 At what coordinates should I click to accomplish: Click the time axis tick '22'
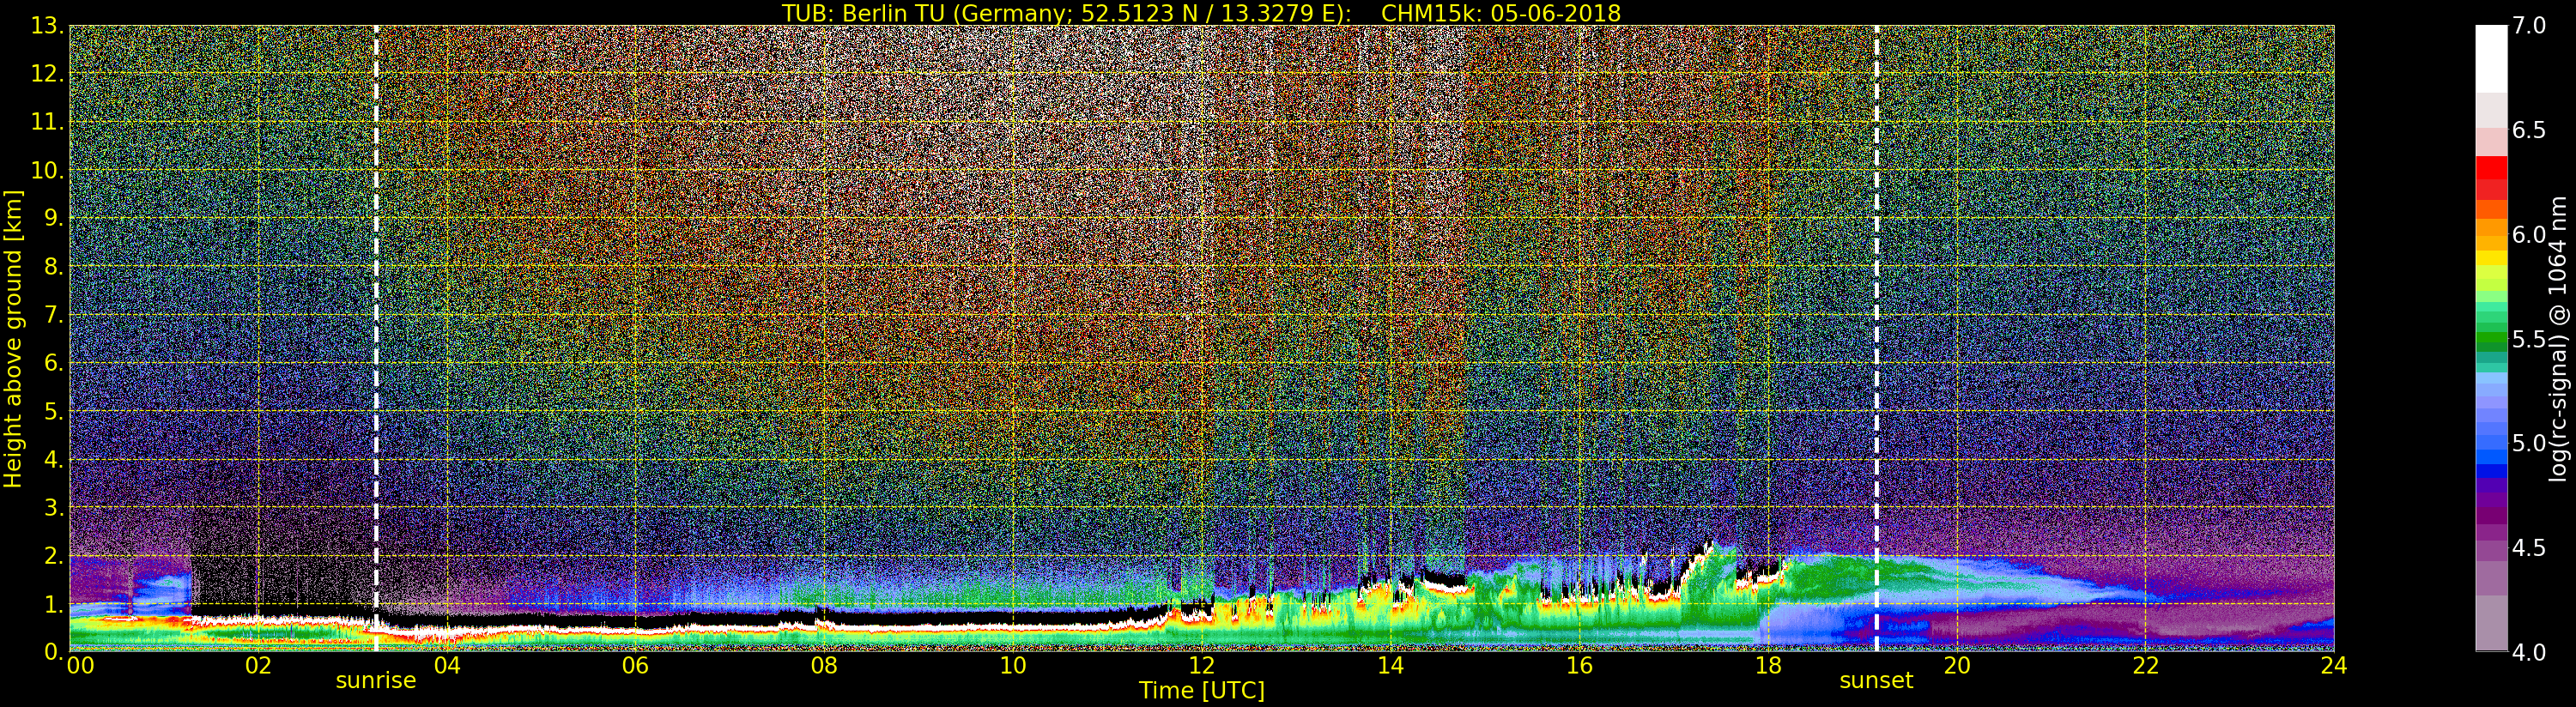tap(2146, 666)
